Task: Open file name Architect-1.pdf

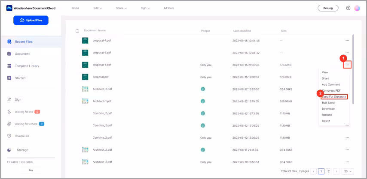Action: pyautogui.click(x=102, y=101)
